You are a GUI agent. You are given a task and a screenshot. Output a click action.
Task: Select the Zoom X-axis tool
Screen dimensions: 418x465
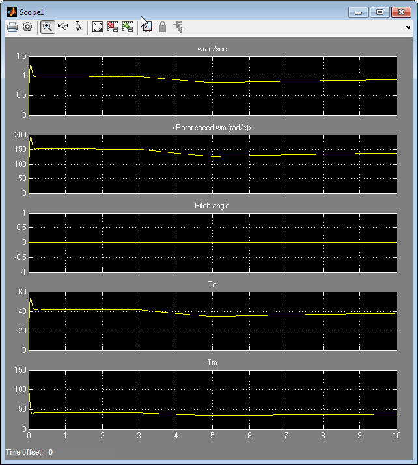click(x=63, y=27)
